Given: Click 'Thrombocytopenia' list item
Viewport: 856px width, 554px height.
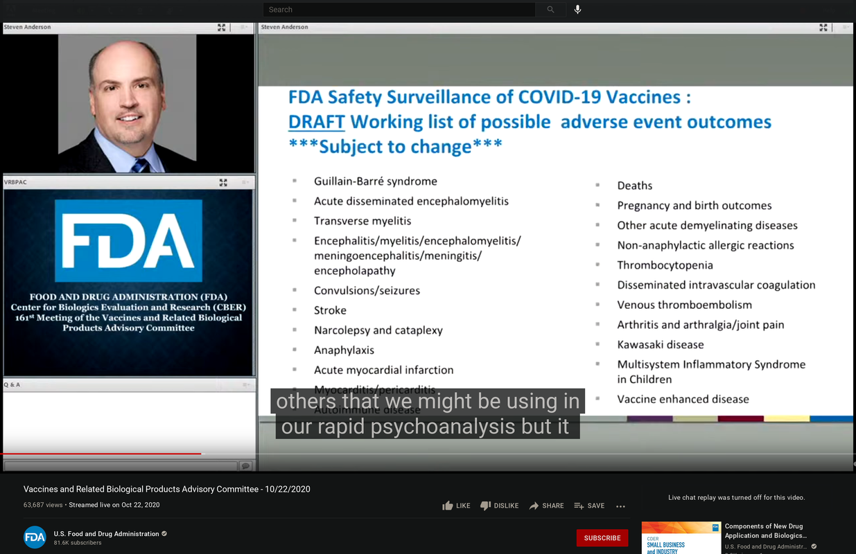Looking at the screenshot, I should [665, 265].
